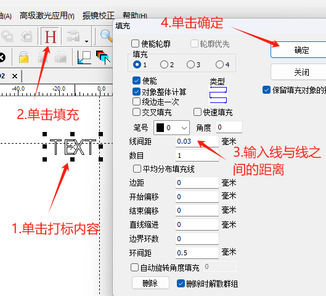Viewport: 326px width, 296px height.
Task: Click the 删除 button
Action: (150, 283)
